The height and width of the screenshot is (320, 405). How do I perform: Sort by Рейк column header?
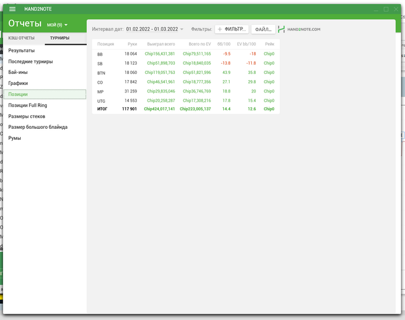[x=270, y=44]
